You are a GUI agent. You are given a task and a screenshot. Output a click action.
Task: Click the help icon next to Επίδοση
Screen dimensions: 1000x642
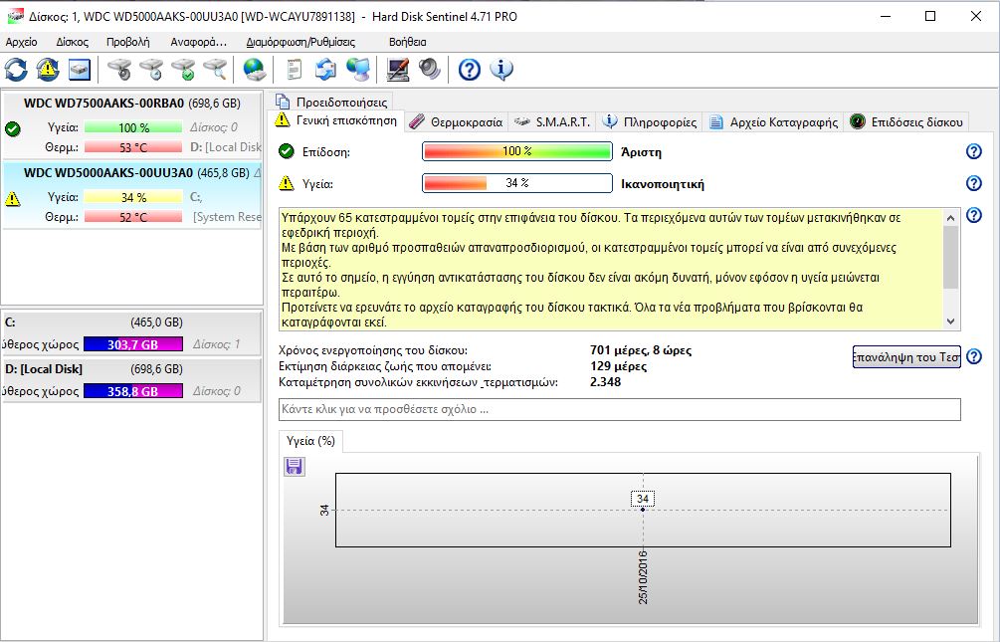pyautogui.click(x=974, y=151)
